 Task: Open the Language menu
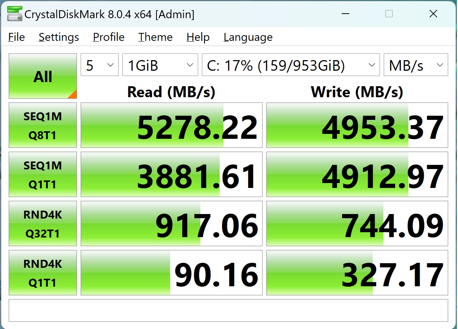248,37
